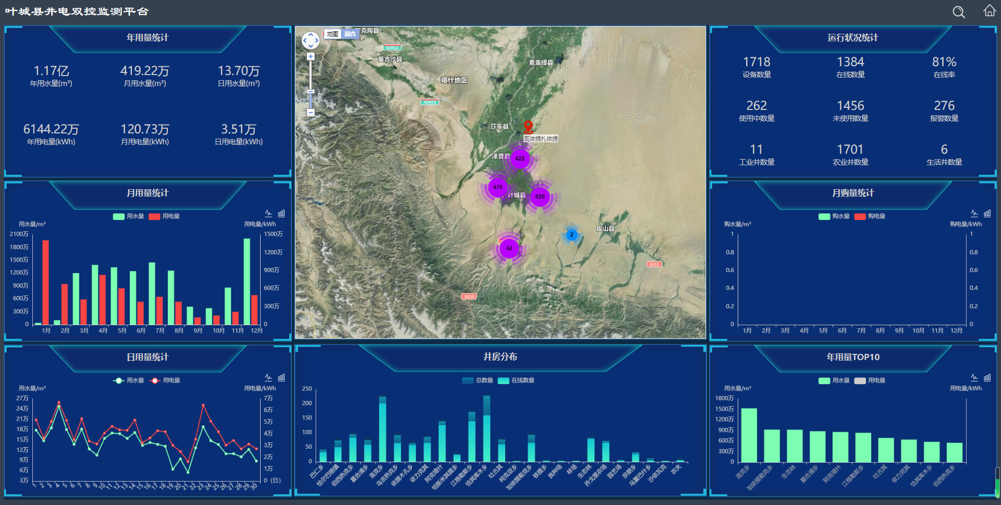Switch map to 混合 view tab
Screen dimensions: 1001x505
point(350,34)
